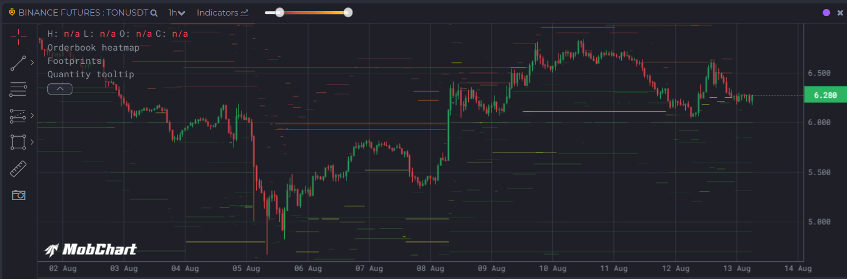Click the BINANCE FUTURES : TONUSDT symbol
This screenshot has height=279, width=847.
pos(83,13)
